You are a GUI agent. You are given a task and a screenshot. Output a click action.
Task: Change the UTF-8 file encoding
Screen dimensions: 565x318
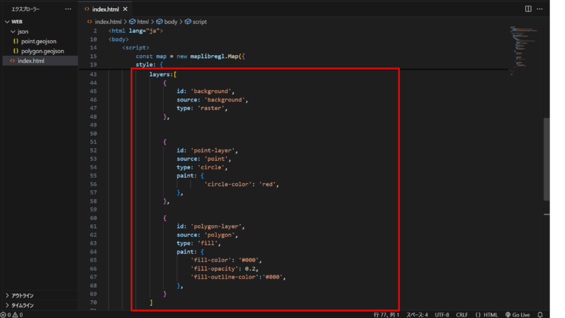coord(441,315)
